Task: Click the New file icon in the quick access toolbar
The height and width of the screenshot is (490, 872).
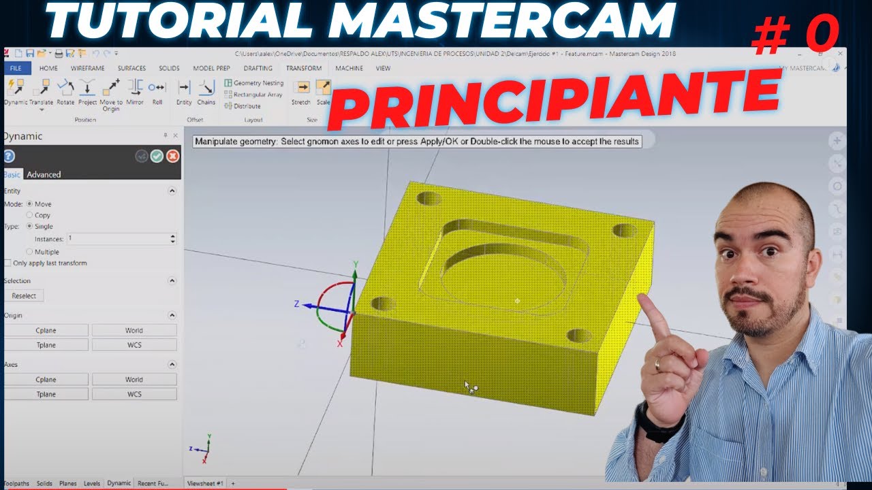Action: [x=19, y=53]
